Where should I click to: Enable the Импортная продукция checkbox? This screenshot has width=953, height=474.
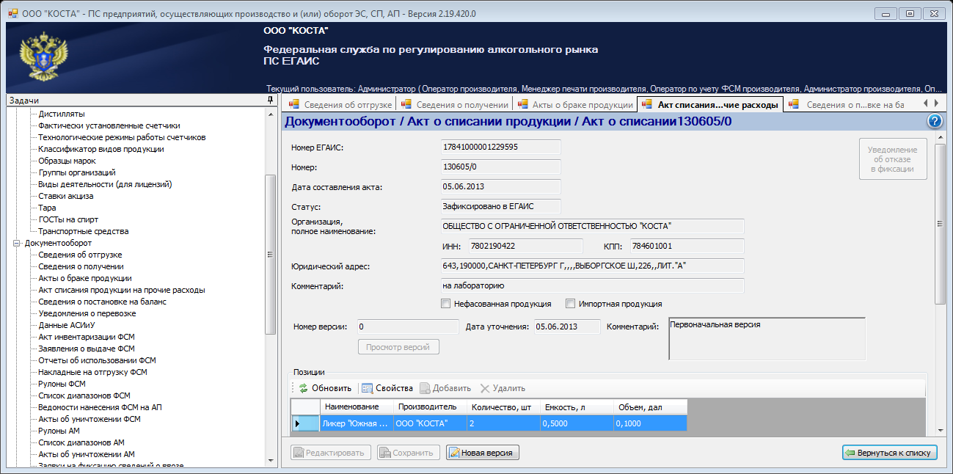[x=570, y=304]
